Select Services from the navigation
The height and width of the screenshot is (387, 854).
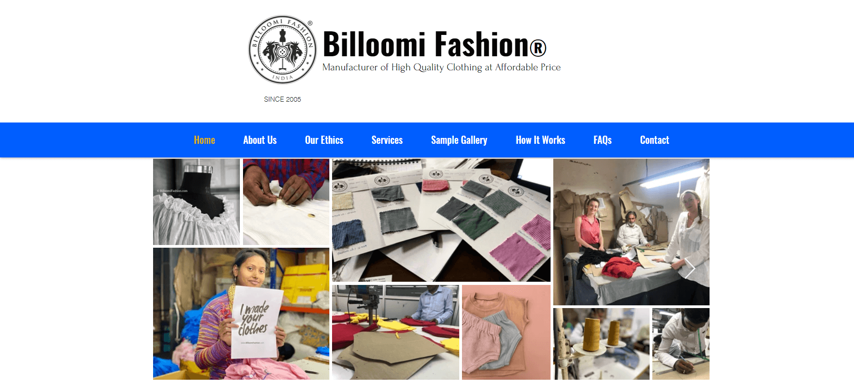click(387, 140)
